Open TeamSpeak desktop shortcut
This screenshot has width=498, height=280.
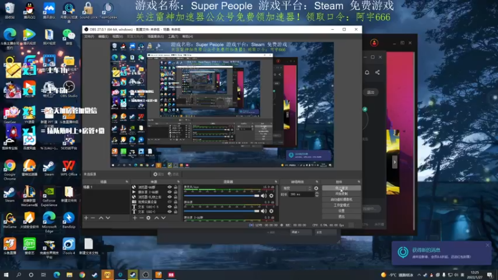pos(108,11)
